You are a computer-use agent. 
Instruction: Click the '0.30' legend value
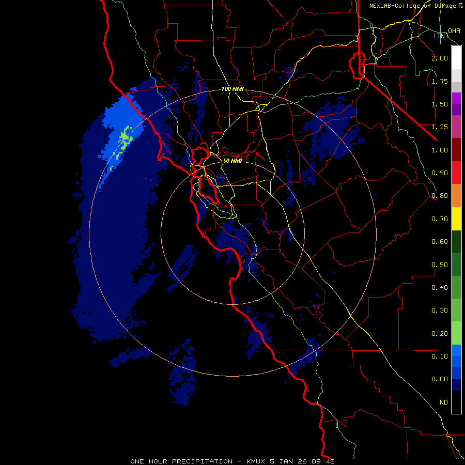[x=440, y=311]
